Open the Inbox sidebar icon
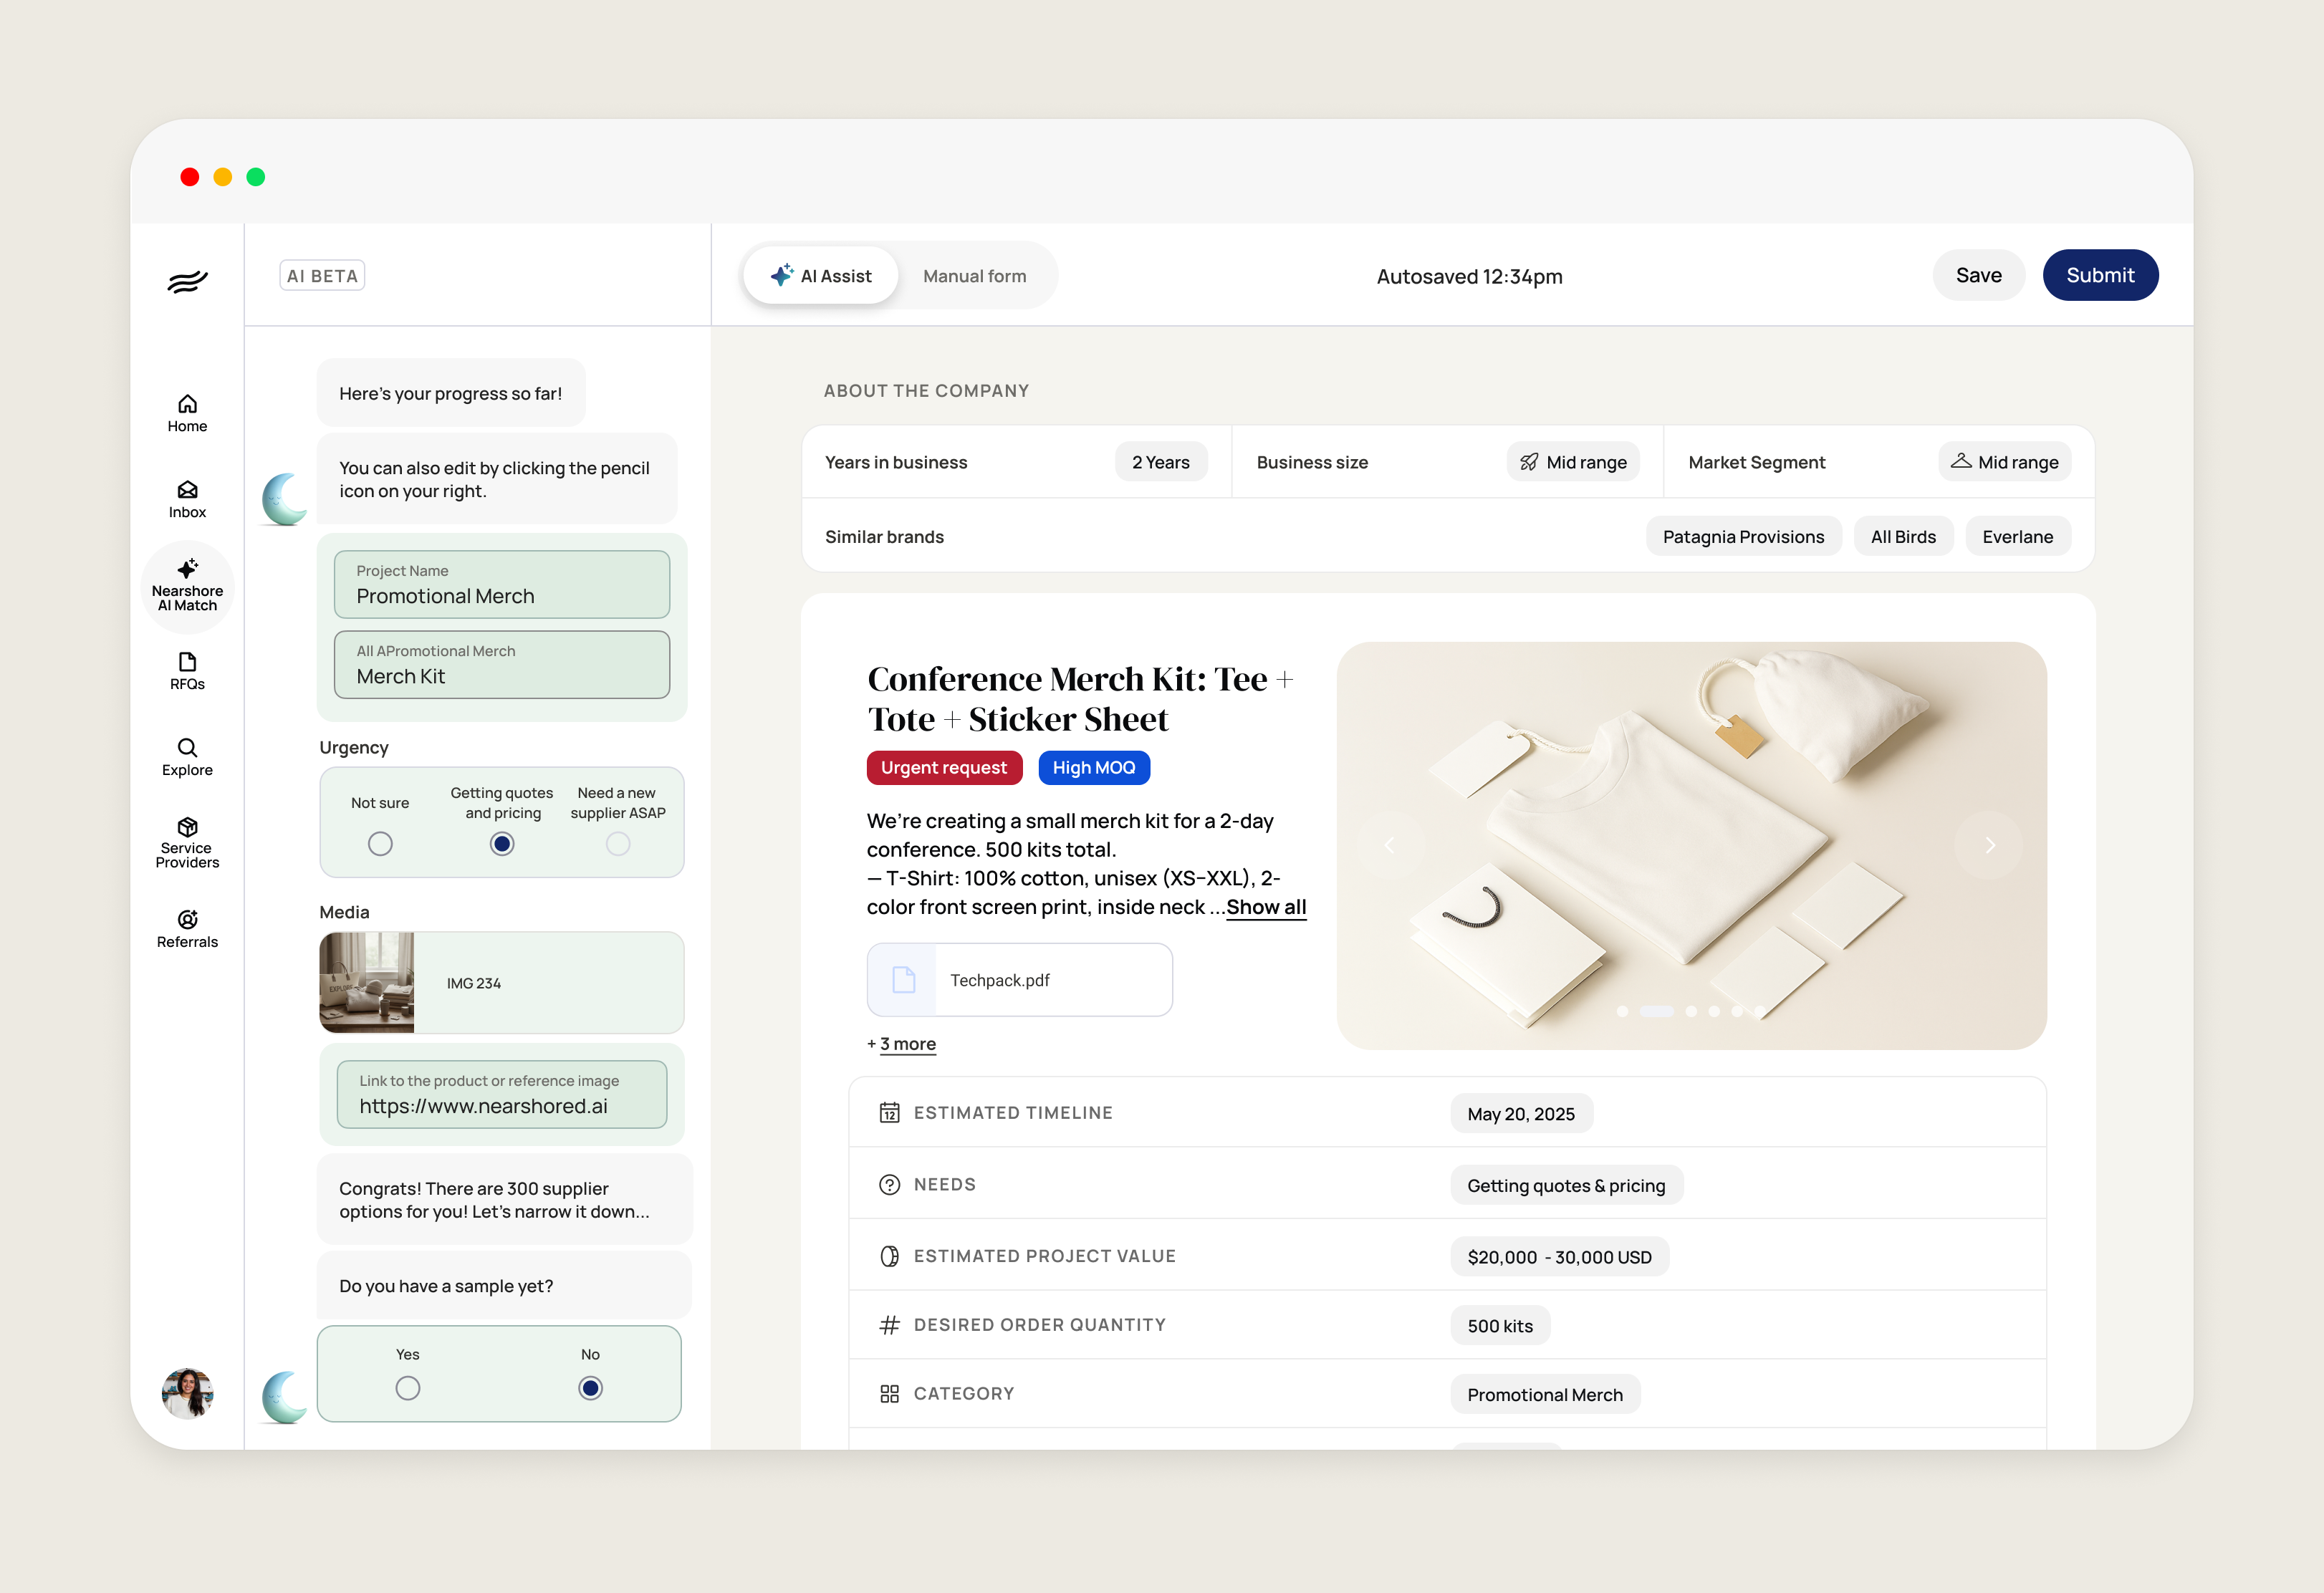This screenshot has width=2324, height=1593. click(x=187, y=498)
